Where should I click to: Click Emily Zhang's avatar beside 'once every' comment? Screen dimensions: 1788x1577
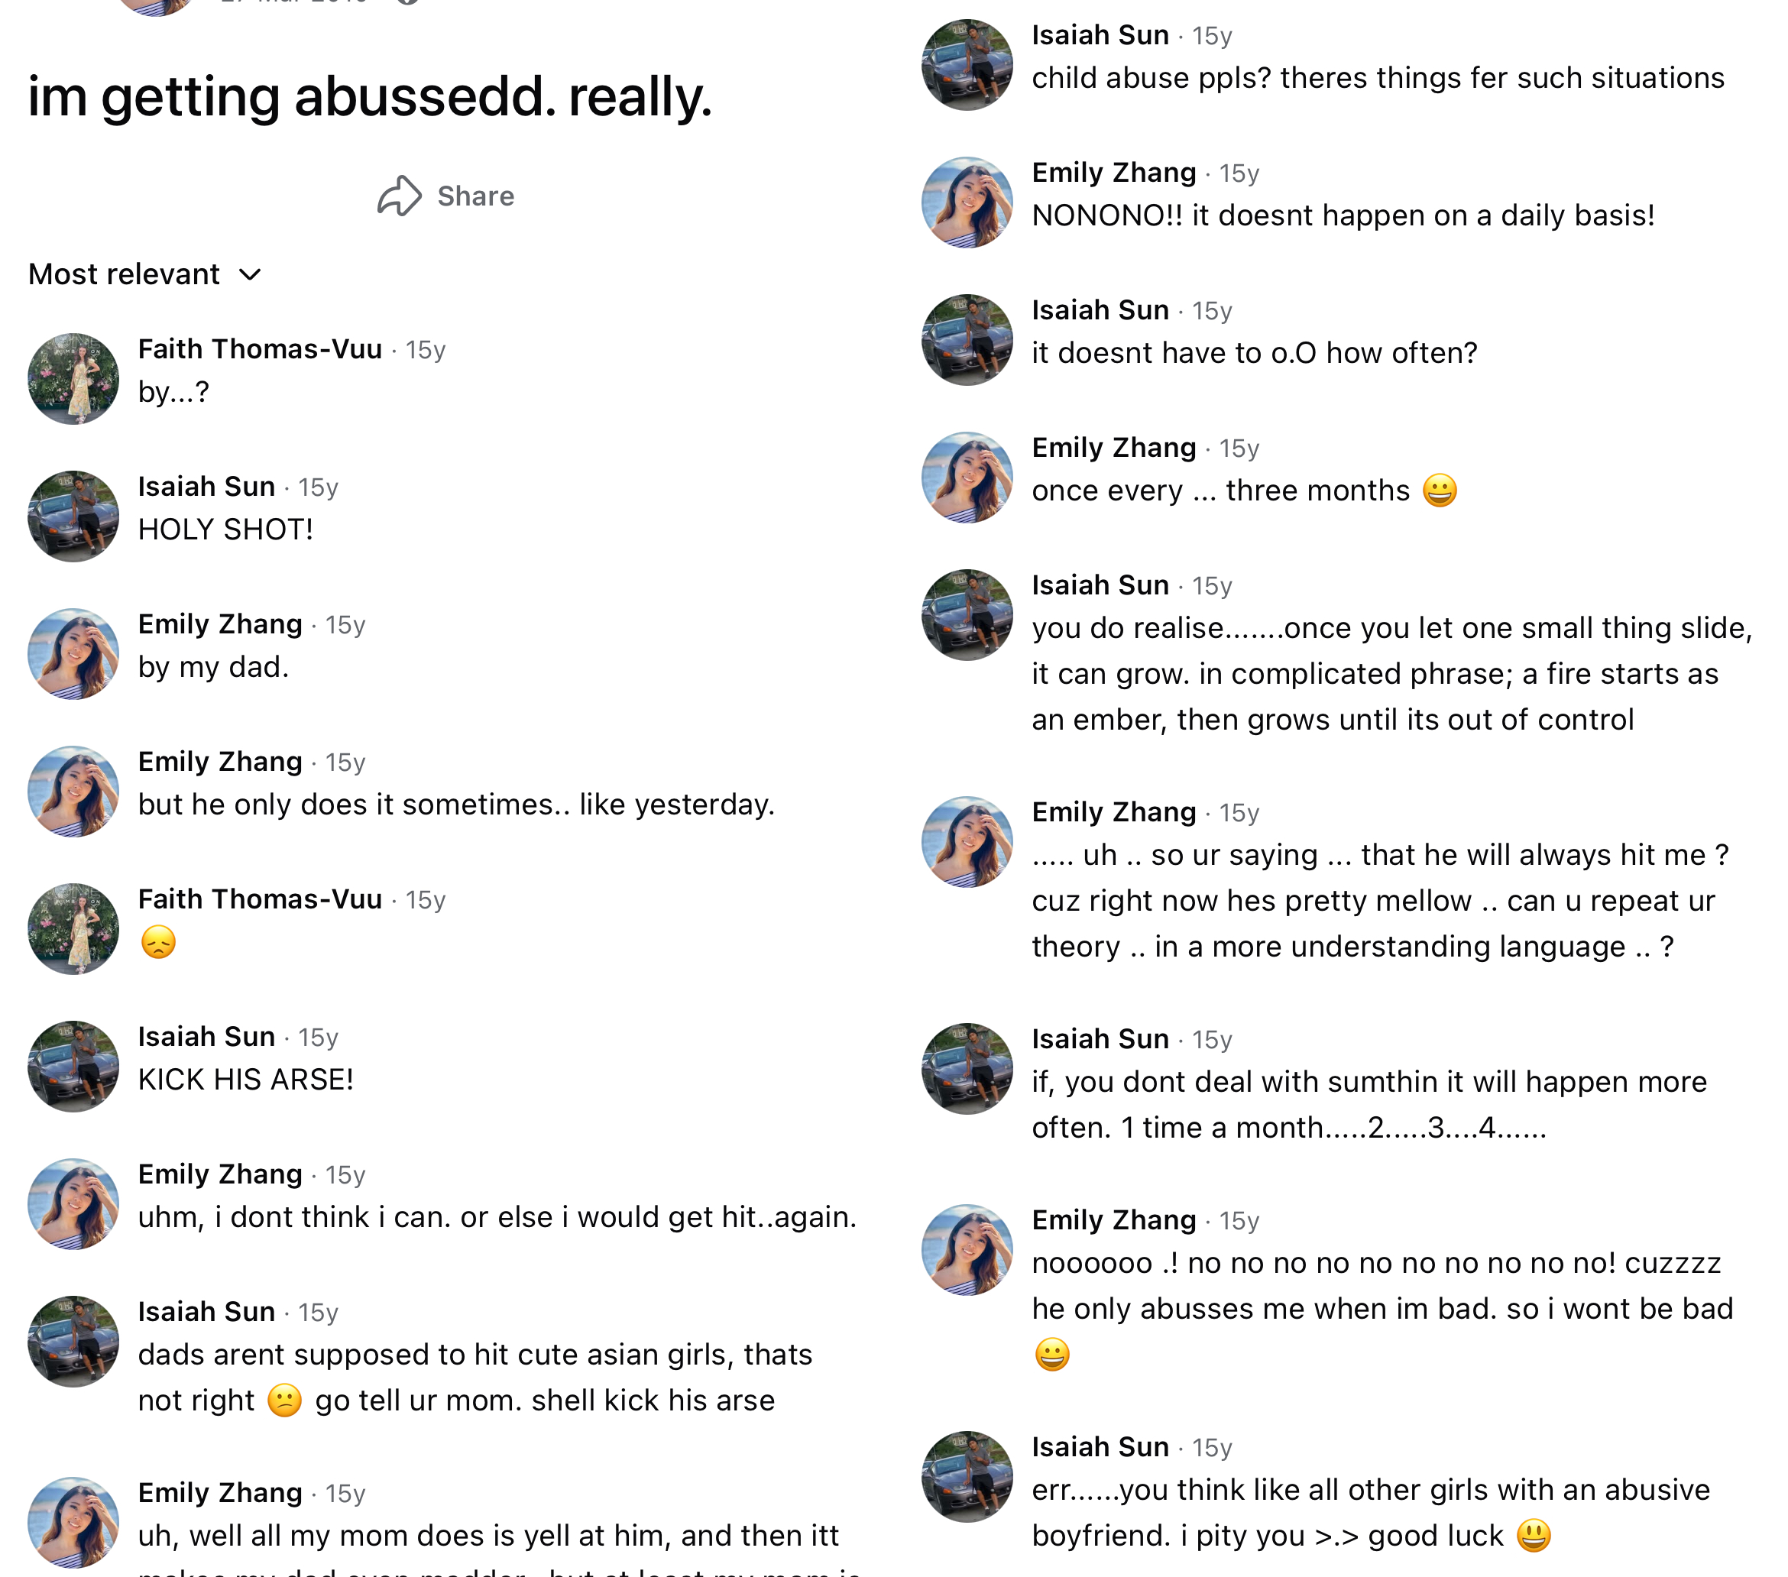click(x=967, y=478)
